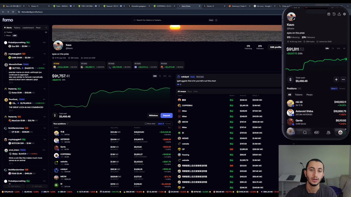Select the Open positions toggle on desktop
This screenshot has width=351, height=197.
[x=161, y=124]
